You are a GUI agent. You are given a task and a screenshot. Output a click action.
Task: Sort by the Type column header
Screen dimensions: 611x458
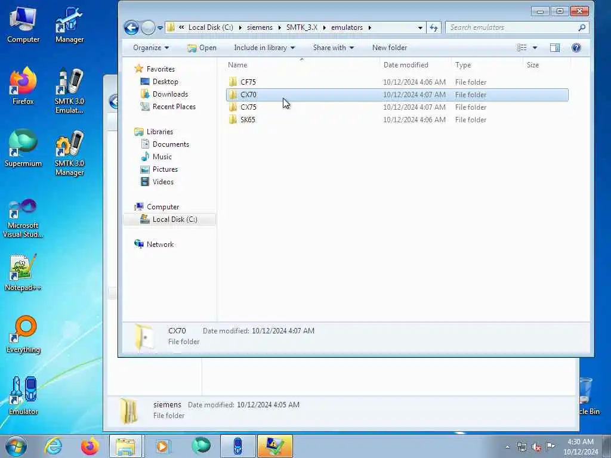point(487,65)
